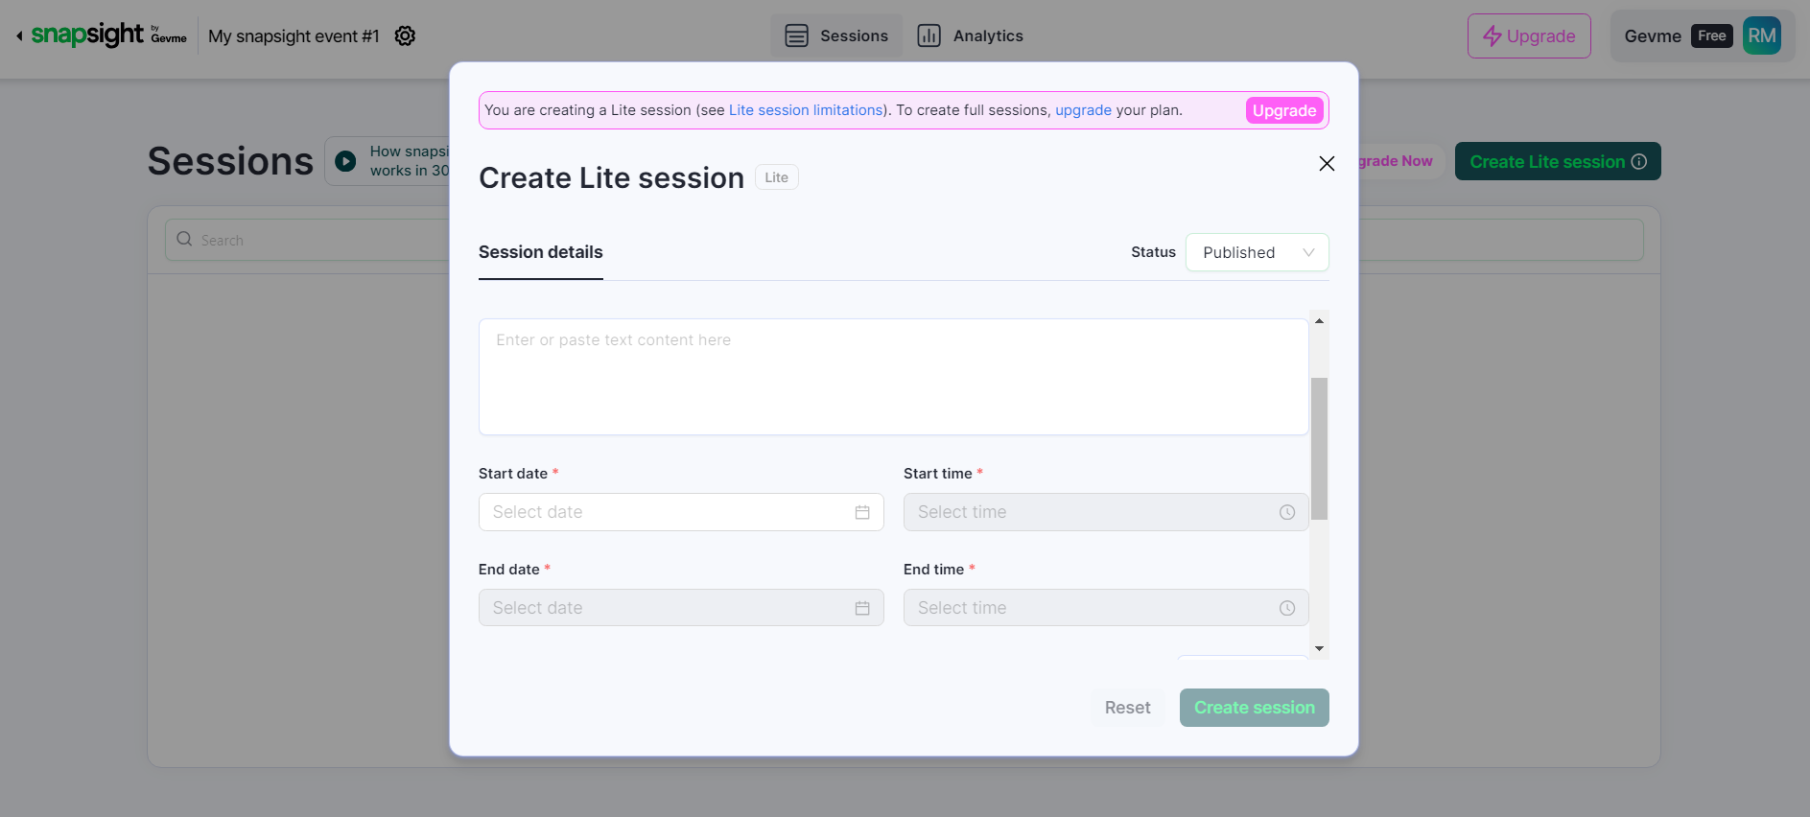
Task: Click the snapsight logo
Action: 87,35
